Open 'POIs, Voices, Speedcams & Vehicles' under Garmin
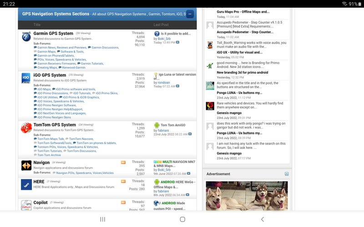Image resolution: width=364 pixels, height=227 pixels. pyautogui.click(x=62, y=59)
